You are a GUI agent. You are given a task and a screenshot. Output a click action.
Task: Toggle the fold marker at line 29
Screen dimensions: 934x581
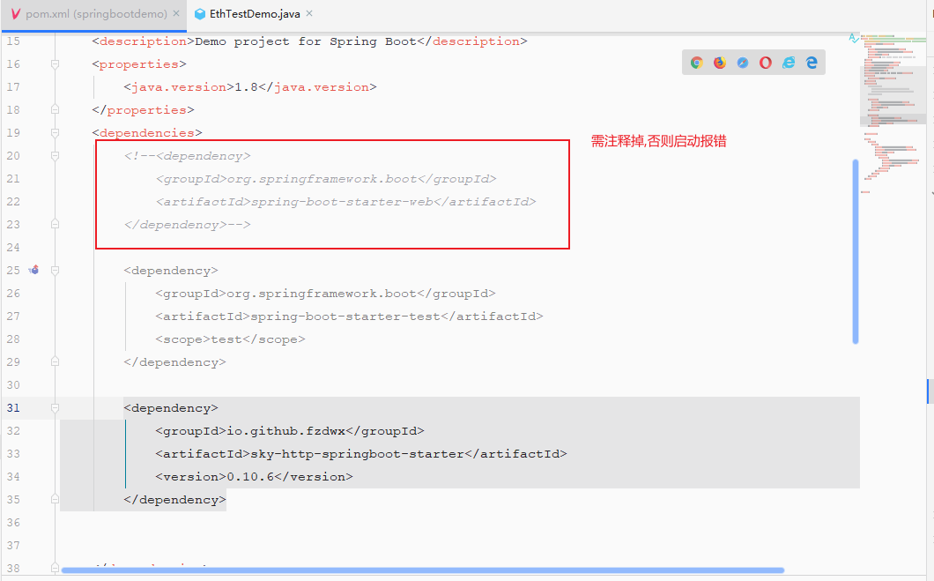[55, 361]
